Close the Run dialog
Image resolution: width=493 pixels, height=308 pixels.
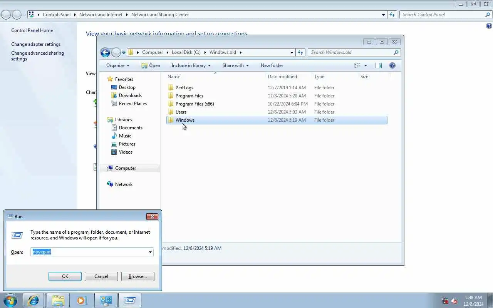pos(152,217)
